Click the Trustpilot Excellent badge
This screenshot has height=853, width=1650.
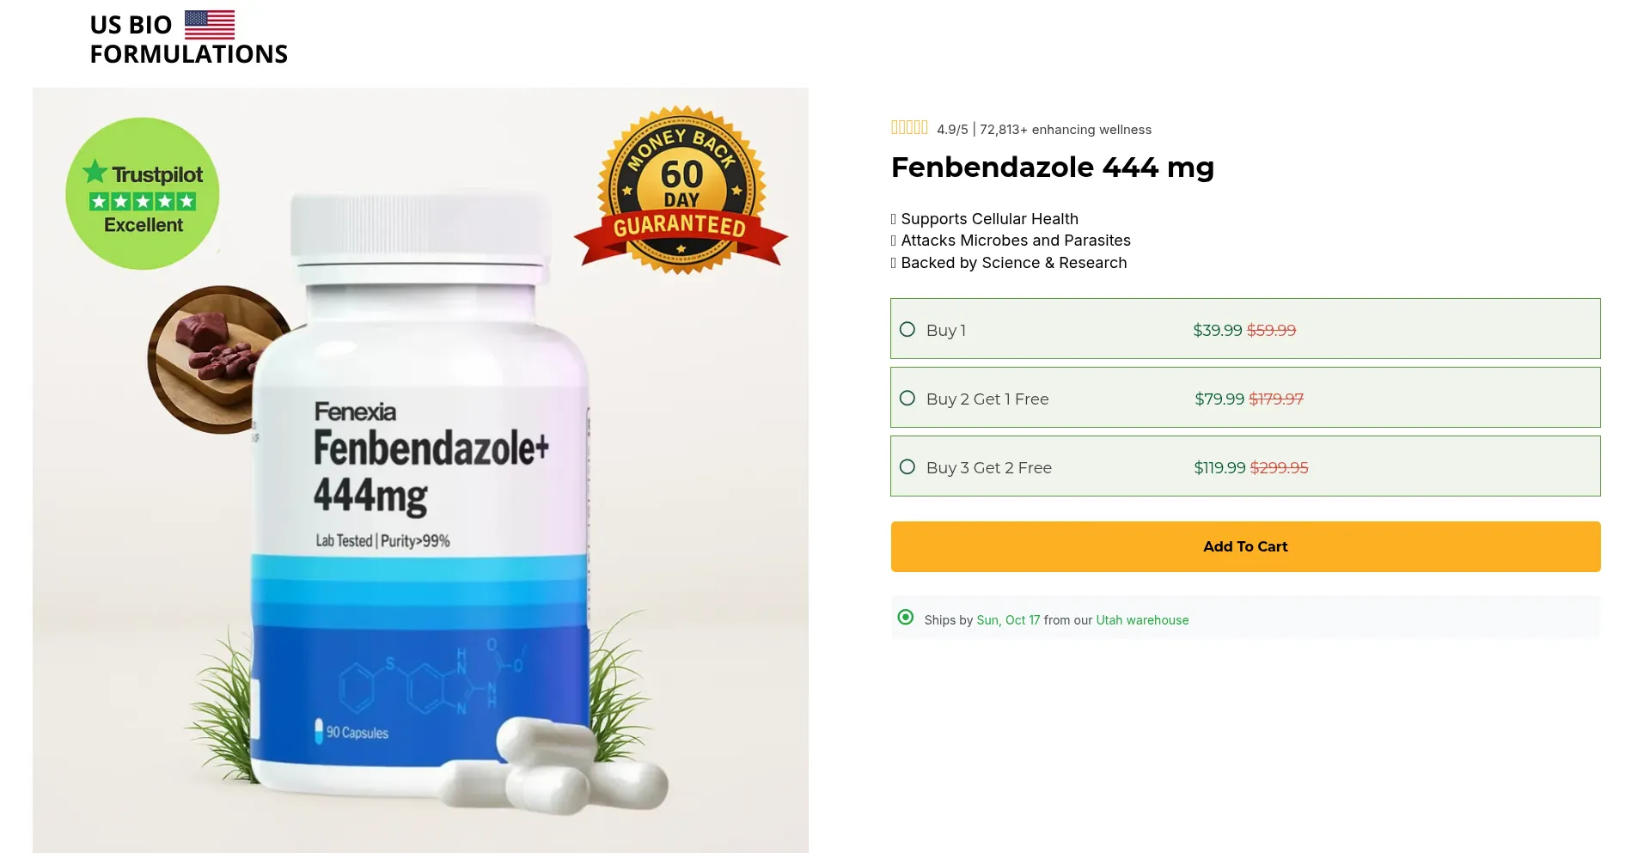143,194
